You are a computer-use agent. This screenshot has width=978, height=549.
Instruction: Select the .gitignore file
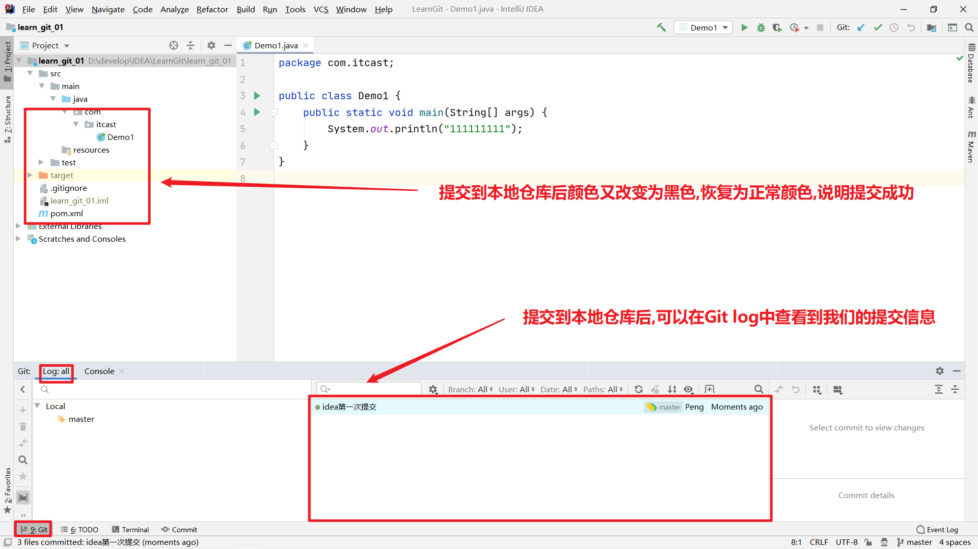click(68, 188)
